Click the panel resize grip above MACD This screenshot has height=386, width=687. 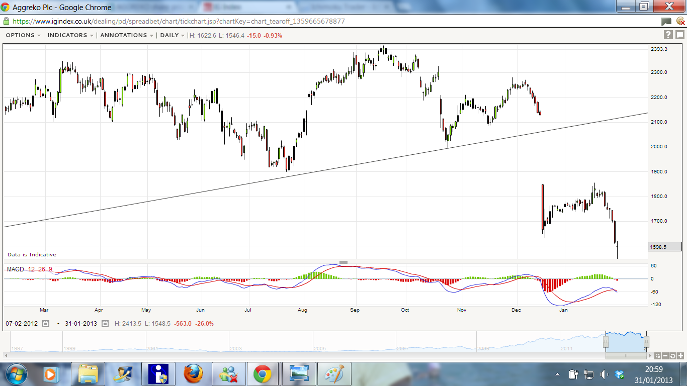pos(343,262)
